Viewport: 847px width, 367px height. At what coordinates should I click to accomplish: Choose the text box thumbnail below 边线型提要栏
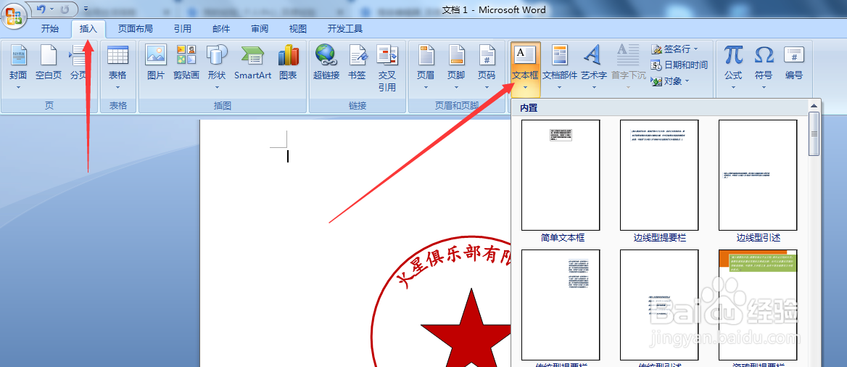[659, 305]
